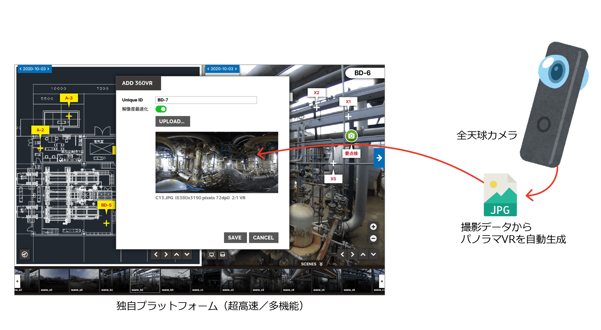The image size is (601, 330).
Task: Click the up chevron below the floor plan
Action: tap(176, 255)
